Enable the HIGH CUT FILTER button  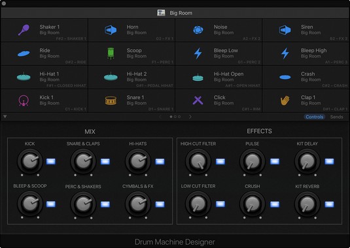point(220,162)
